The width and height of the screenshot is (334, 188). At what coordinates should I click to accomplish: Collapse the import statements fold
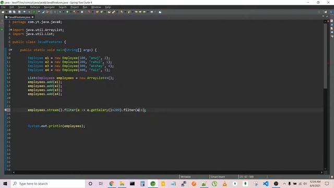(x=11, y=30)
